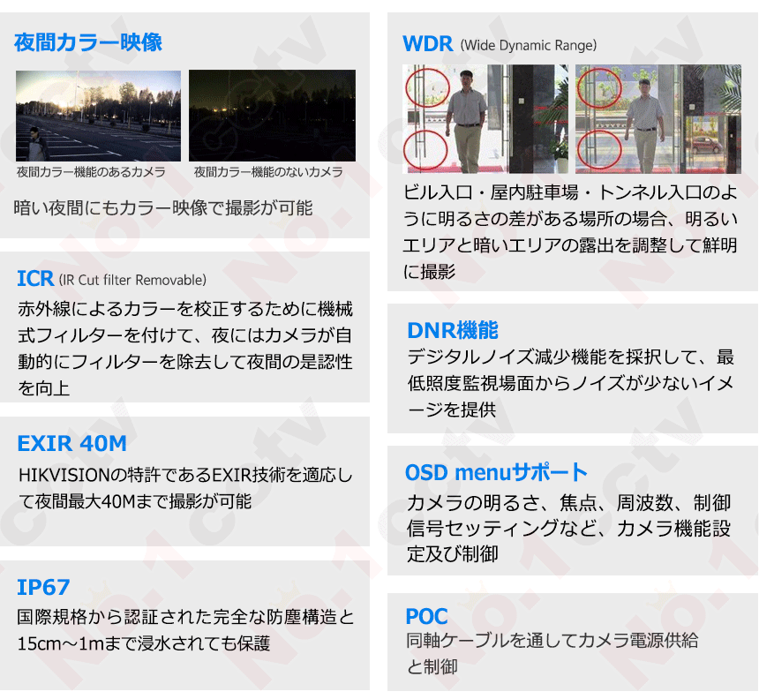Select the EXIR 40M heading
Screen dimensions: 759x699
[x=71, y=443]
